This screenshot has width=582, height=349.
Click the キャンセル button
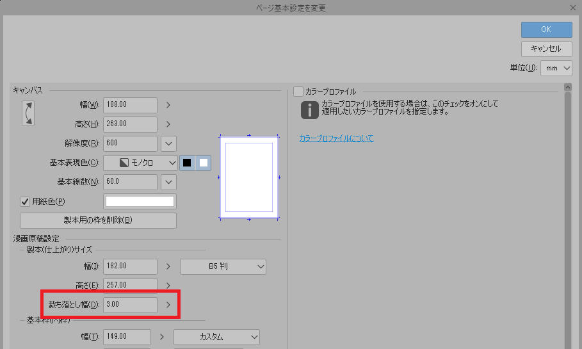(546, 49)
